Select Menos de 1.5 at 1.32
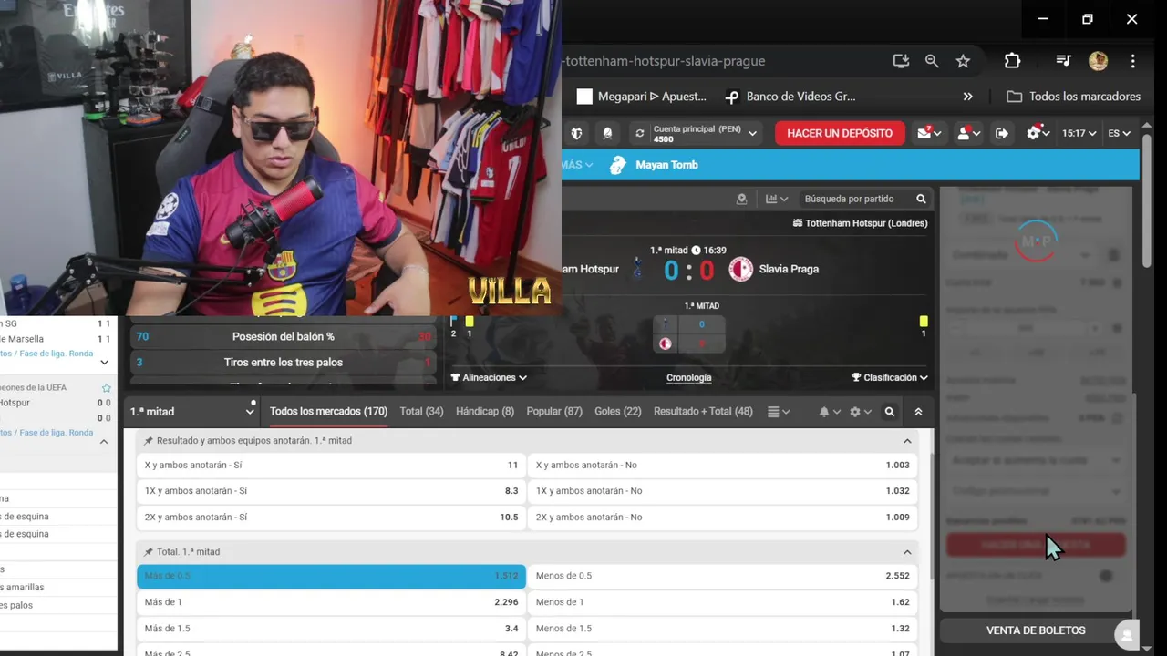1167x656 pixels. [722, 629]
